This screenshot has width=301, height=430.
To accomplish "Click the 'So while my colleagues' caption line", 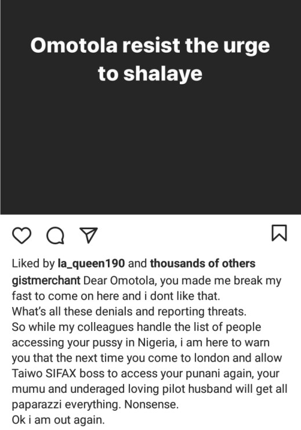I will 136,327.
